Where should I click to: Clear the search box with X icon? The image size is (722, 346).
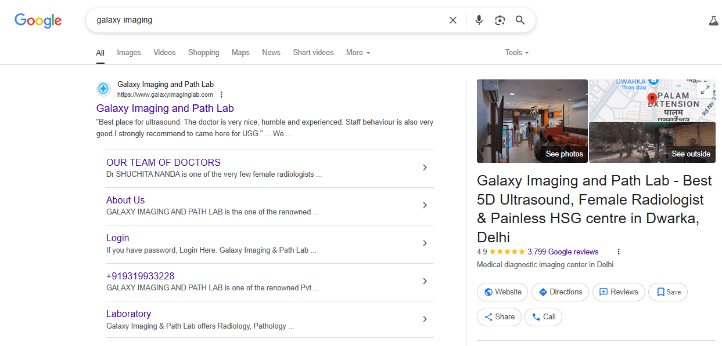[453, 20]
